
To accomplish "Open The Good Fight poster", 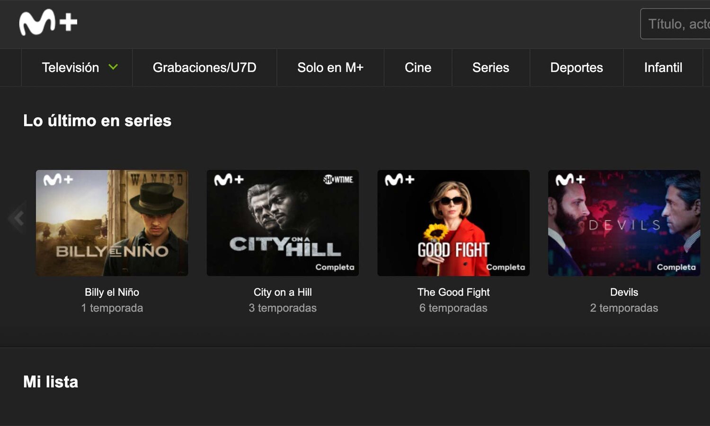I will click(453, 222).
